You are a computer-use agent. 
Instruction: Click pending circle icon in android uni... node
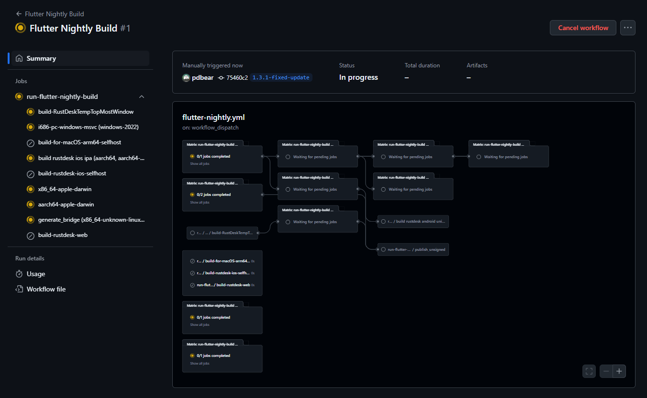[x=383, y=222]
